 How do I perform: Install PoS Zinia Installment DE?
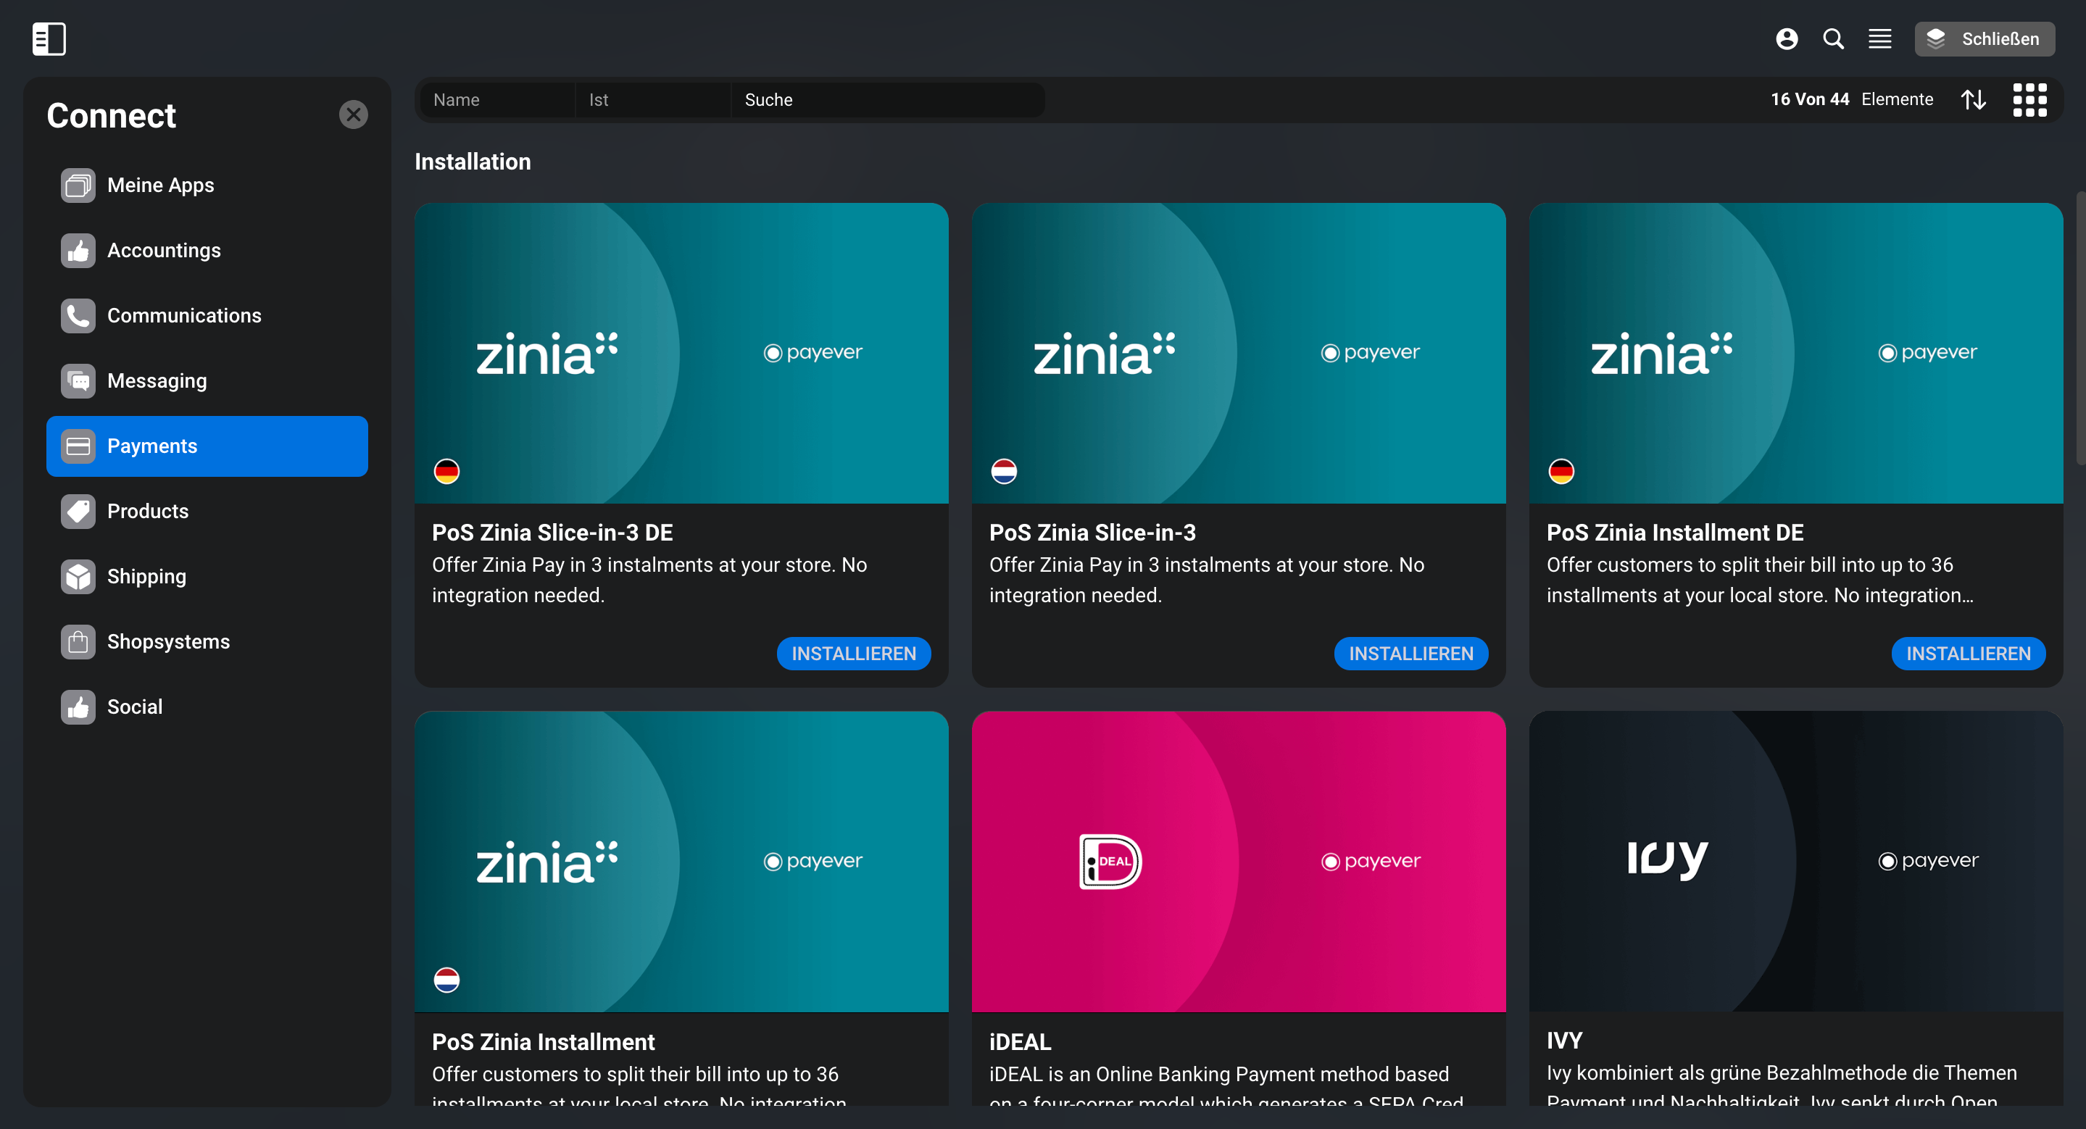tap(1968, 653)
